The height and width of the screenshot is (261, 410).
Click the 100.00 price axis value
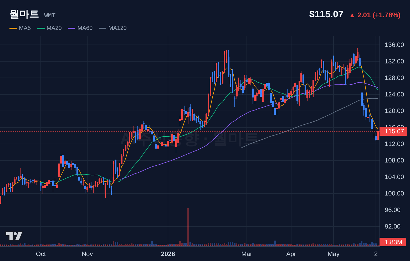point(394,193)
